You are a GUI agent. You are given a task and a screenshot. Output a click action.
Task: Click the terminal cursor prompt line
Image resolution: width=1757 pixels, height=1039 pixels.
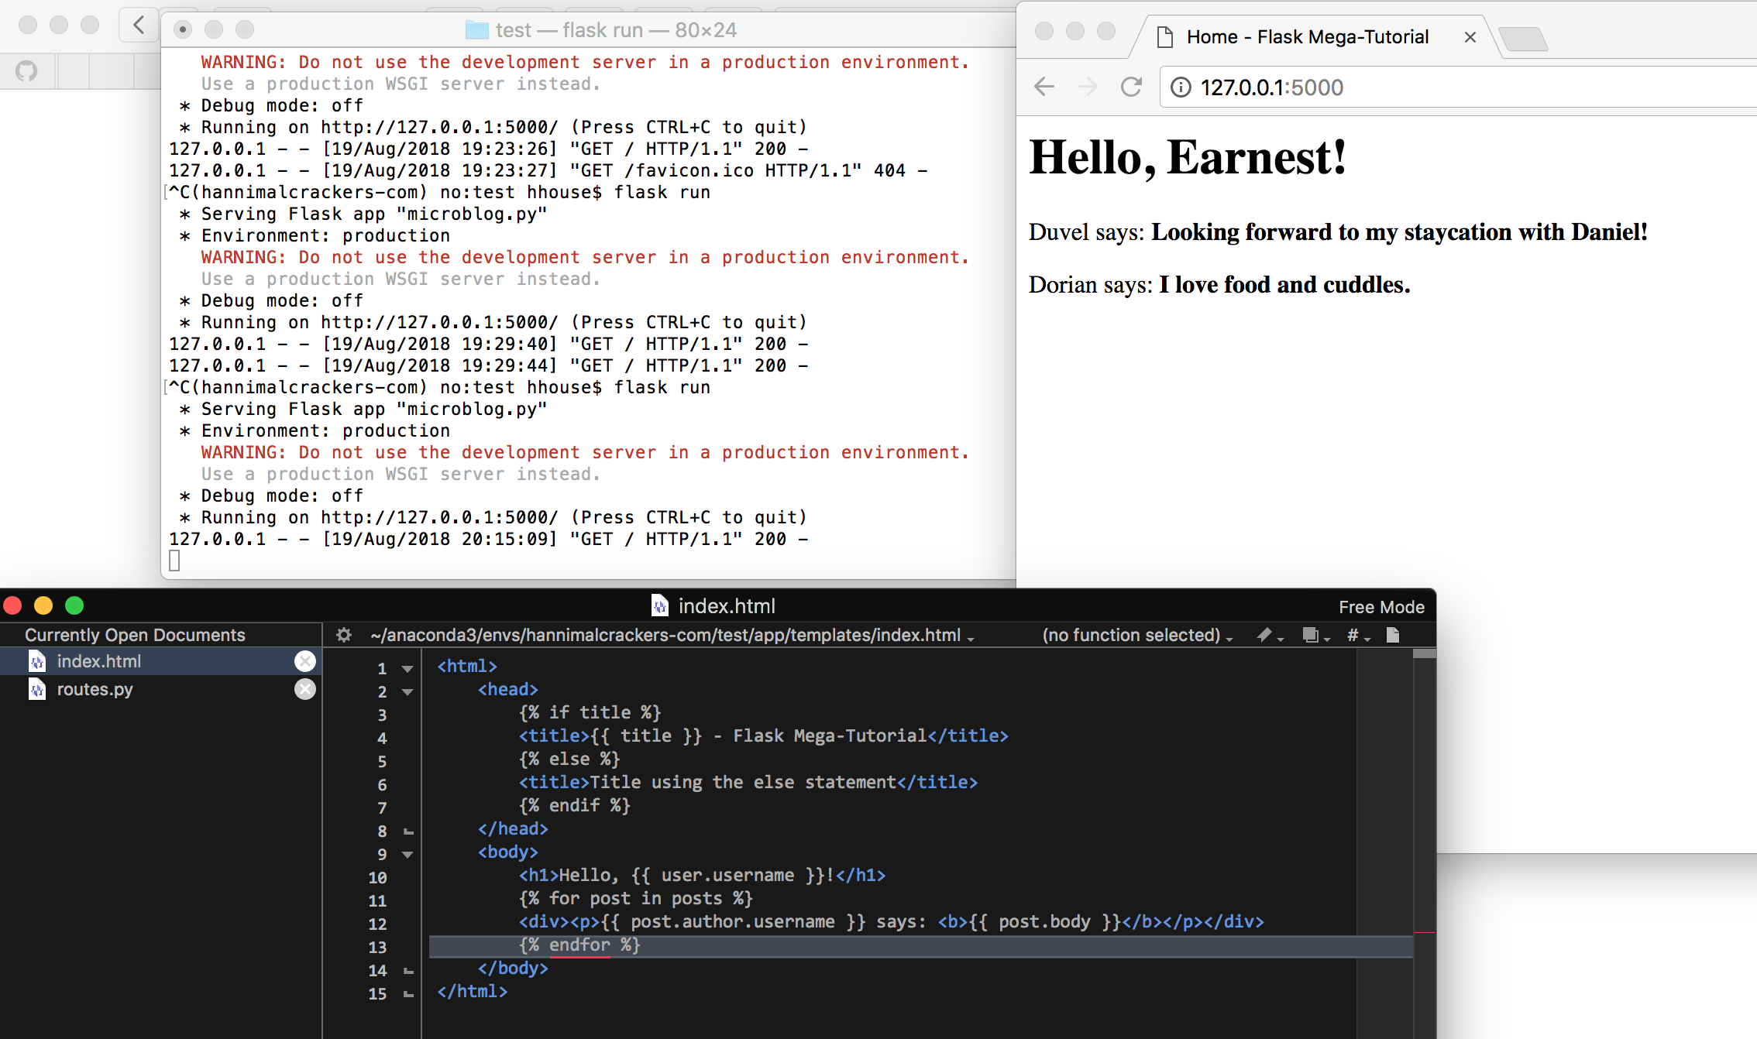tap(174, 561)
